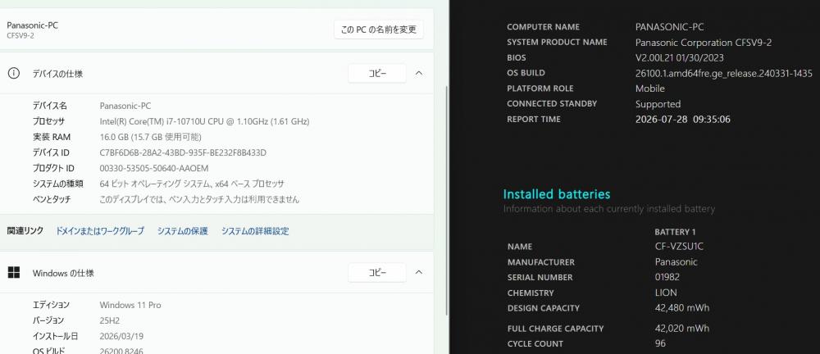Select the pen and touch value text
The image size is (820, 354).
click(199, 200)
